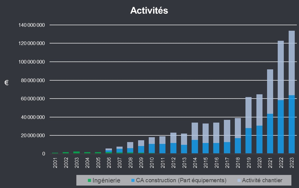Select the CA construction segment of 2020 bar

click(x=259, y=140)
